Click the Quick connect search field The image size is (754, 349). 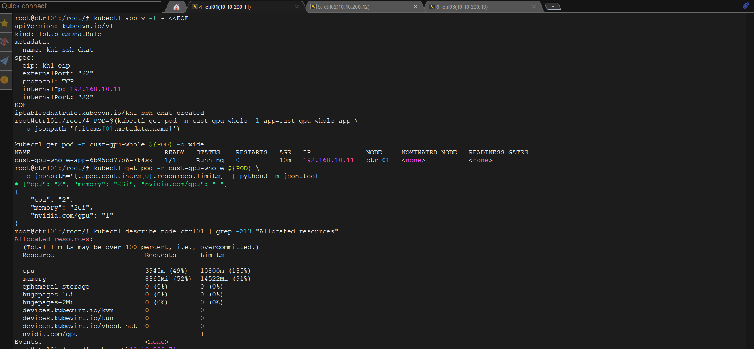[x=80, y=6]
